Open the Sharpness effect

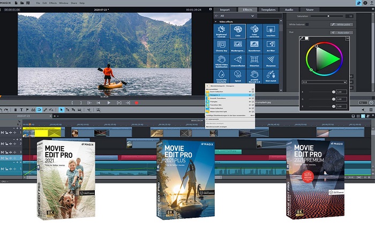pyautogui.click(x=271, y=62)
